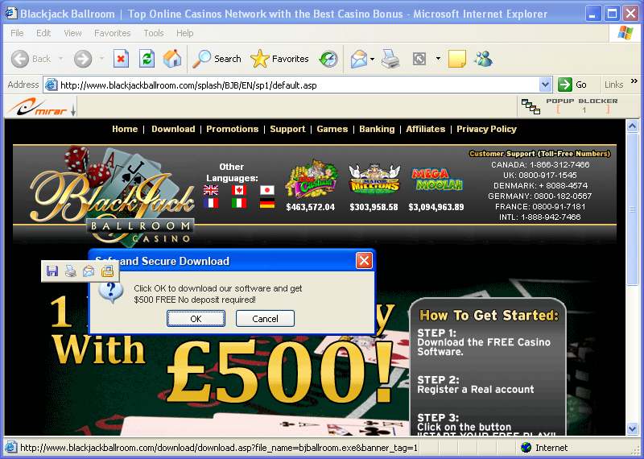Expand the Links bar chevron
This screenshot has width=644, height=459.
(x=634, y=81)
